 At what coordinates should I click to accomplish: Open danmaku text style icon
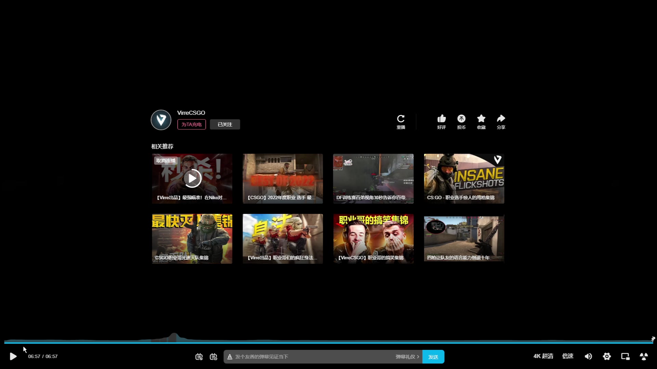[230, 357]
